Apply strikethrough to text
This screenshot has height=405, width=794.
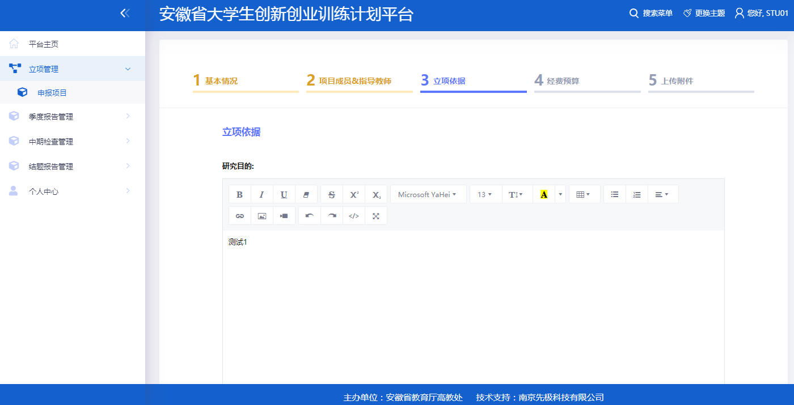332,194
